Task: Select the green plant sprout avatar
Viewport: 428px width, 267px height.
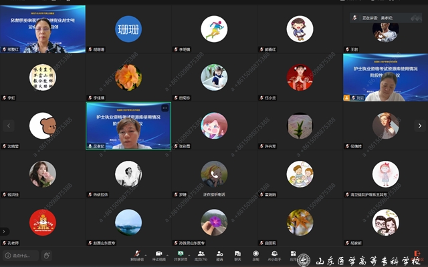Action: pos(300,125)
